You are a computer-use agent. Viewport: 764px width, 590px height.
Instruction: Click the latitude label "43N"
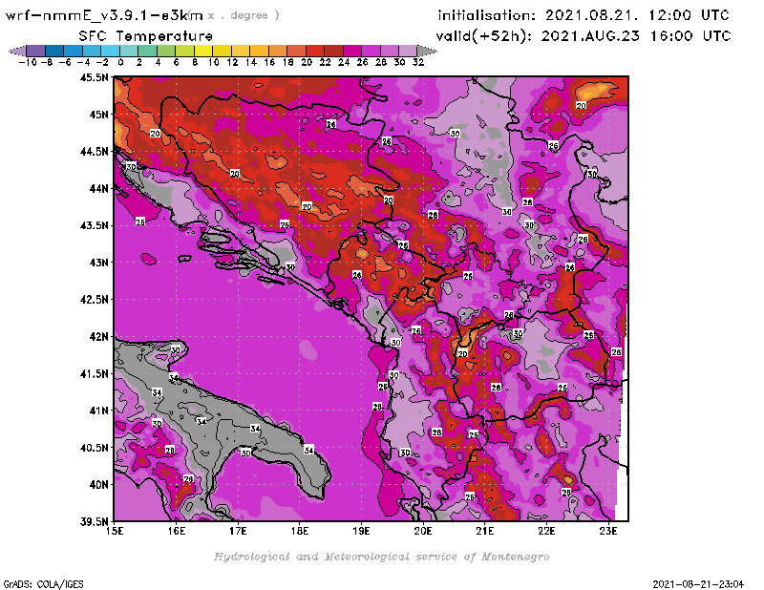[x=98, y=263]
